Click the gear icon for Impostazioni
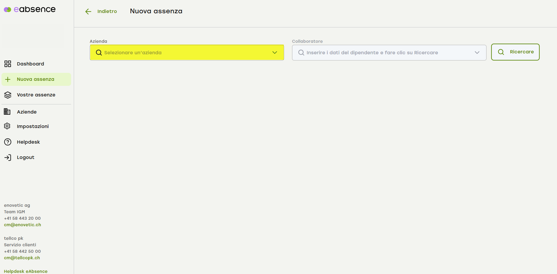 pyautogui.click(x=7, y=126)
